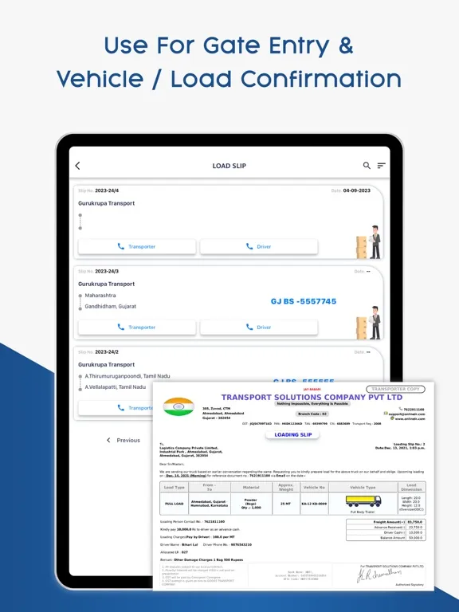This screenshot has width=459, height=612.
Task: Call Driver for slip 2023-24/3
Action: (x=259, y=328)
